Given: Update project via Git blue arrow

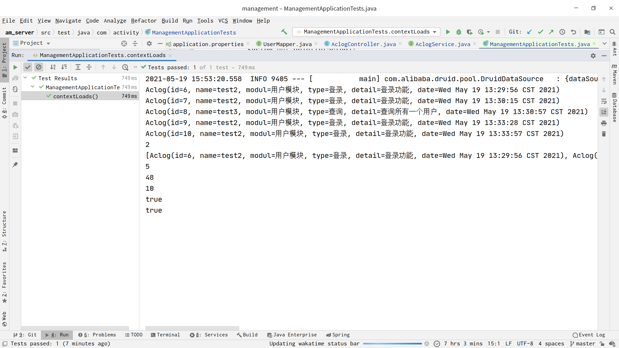Looking at the screenshot, I should pos(529,32).
